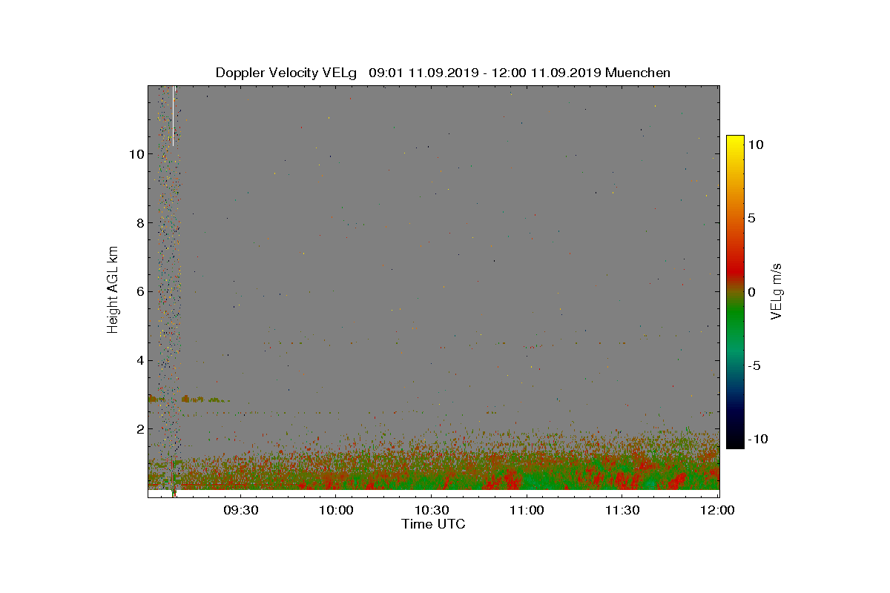
Task: Click the 4 km height tick label
Action: [139, 361]
